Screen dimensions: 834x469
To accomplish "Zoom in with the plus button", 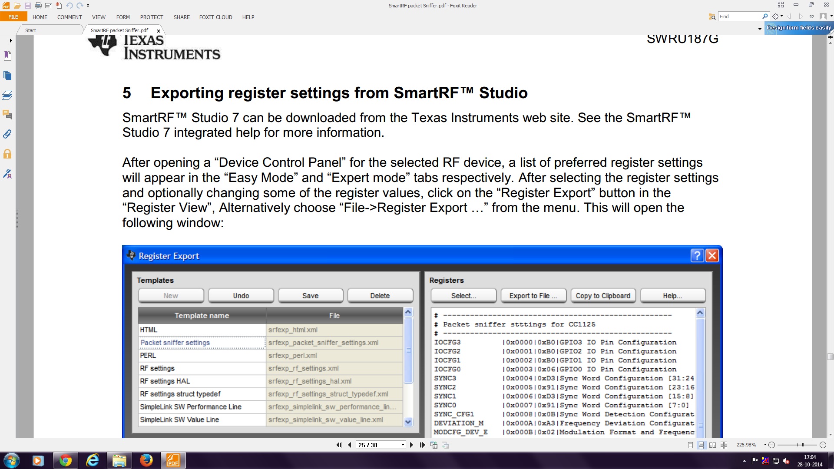I will pos(823,445).
